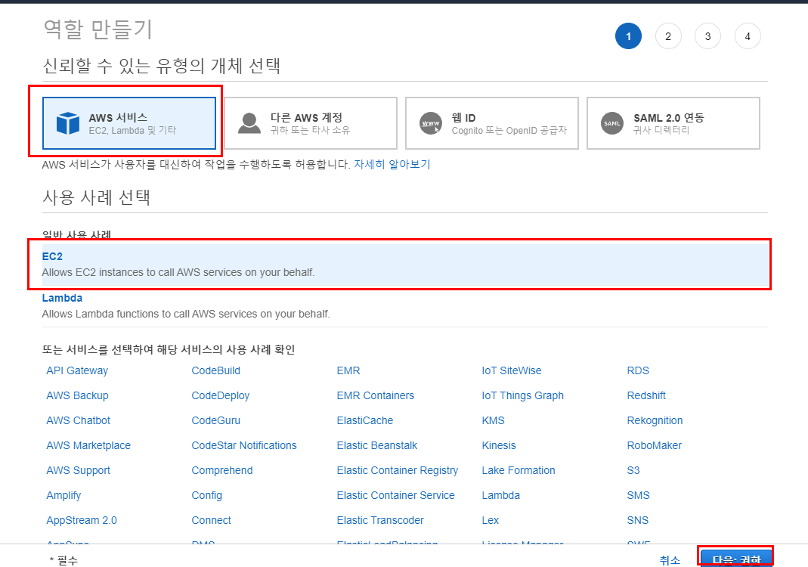Click the SAML 2.0 연동 round icon
This screenshot has height=567, width=808.
[x=612, y=123]
